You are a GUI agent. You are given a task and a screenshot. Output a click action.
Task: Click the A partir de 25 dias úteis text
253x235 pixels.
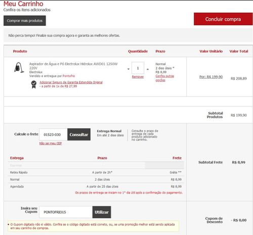102,186
